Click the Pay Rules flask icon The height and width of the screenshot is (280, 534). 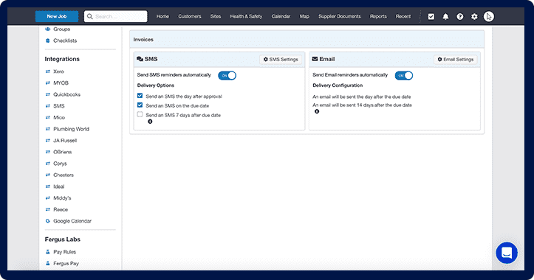[x=48, y=252]
